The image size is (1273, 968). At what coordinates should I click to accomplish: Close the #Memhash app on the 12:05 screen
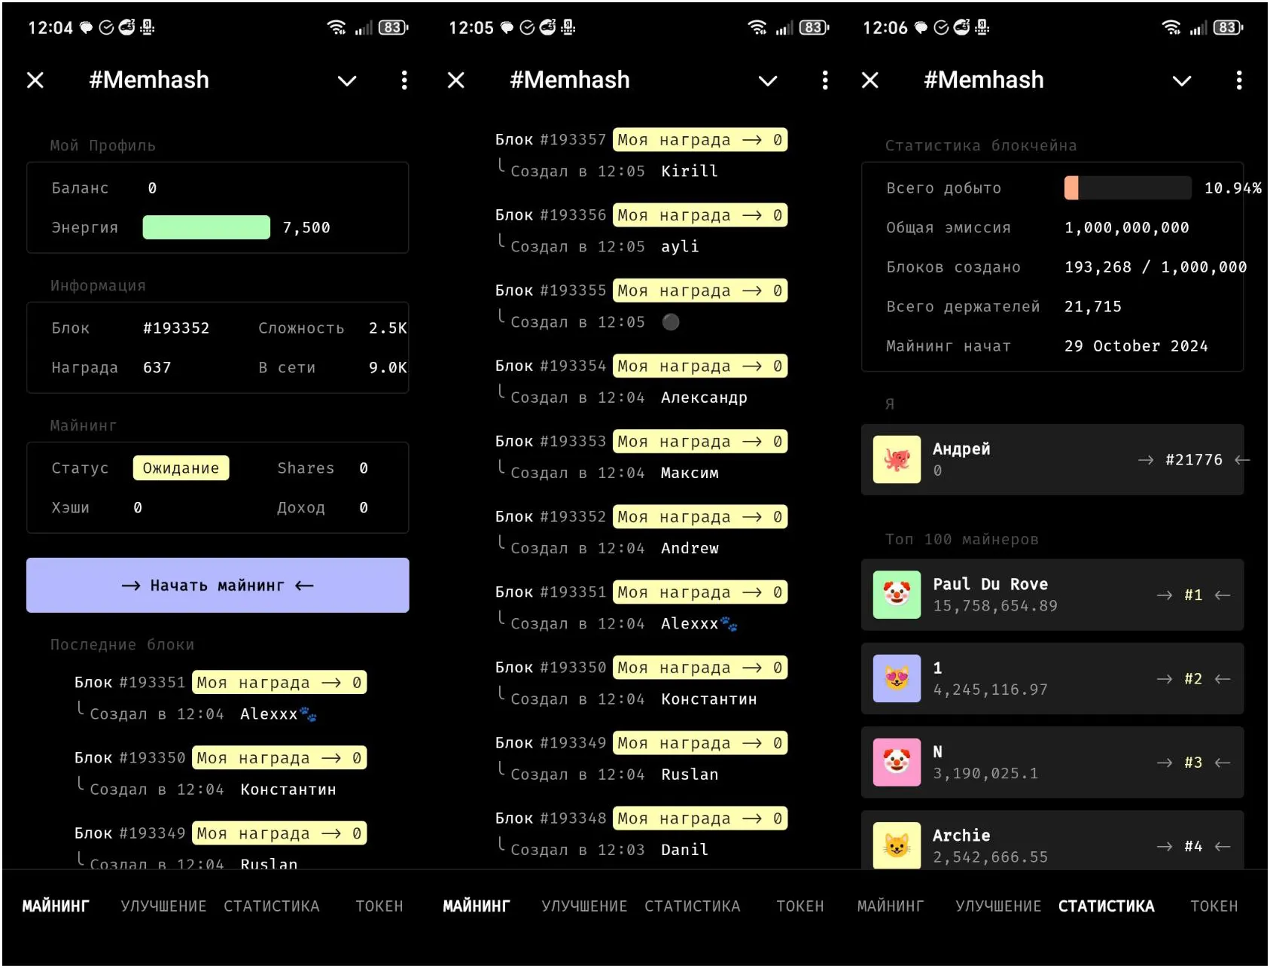tap(456, 81)
